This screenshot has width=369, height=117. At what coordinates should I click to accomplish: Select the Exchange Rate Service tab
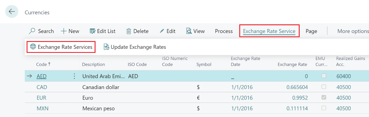pyautogui.click(x=269, y=31)
